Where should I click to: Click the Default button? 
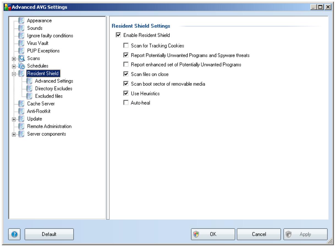click(x=49, y=234)
